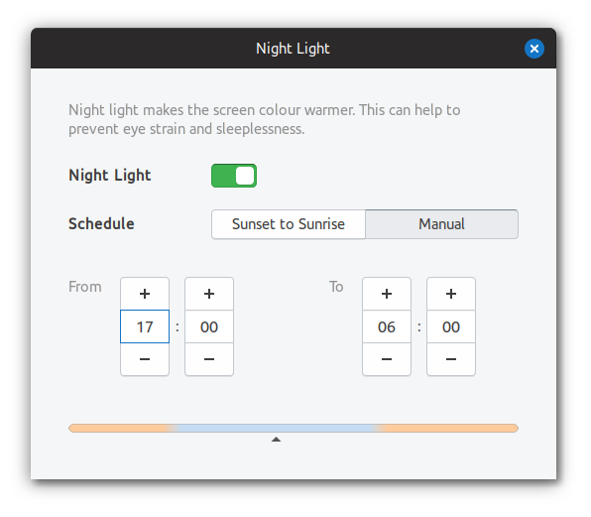Screen dimensions: 591x517
Task: Increase the To hour with plus
Action: (x=387, y=294)
